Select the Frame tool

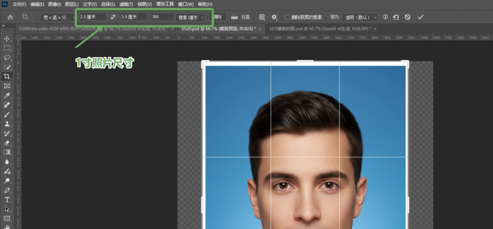tap(7, 86)
